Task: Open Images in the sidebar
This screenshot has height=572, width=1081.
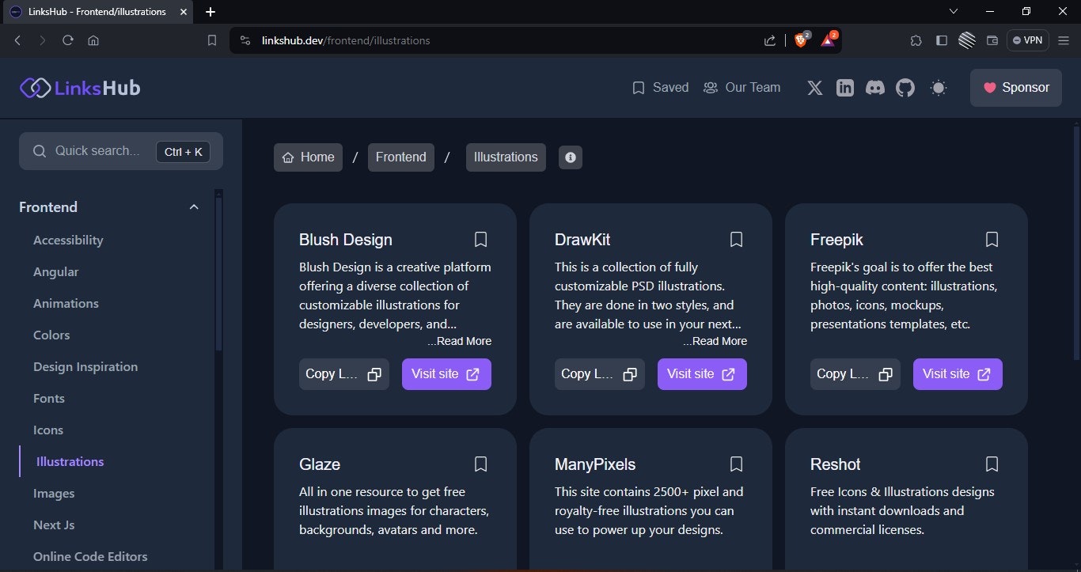Action: tap(54, 494)
